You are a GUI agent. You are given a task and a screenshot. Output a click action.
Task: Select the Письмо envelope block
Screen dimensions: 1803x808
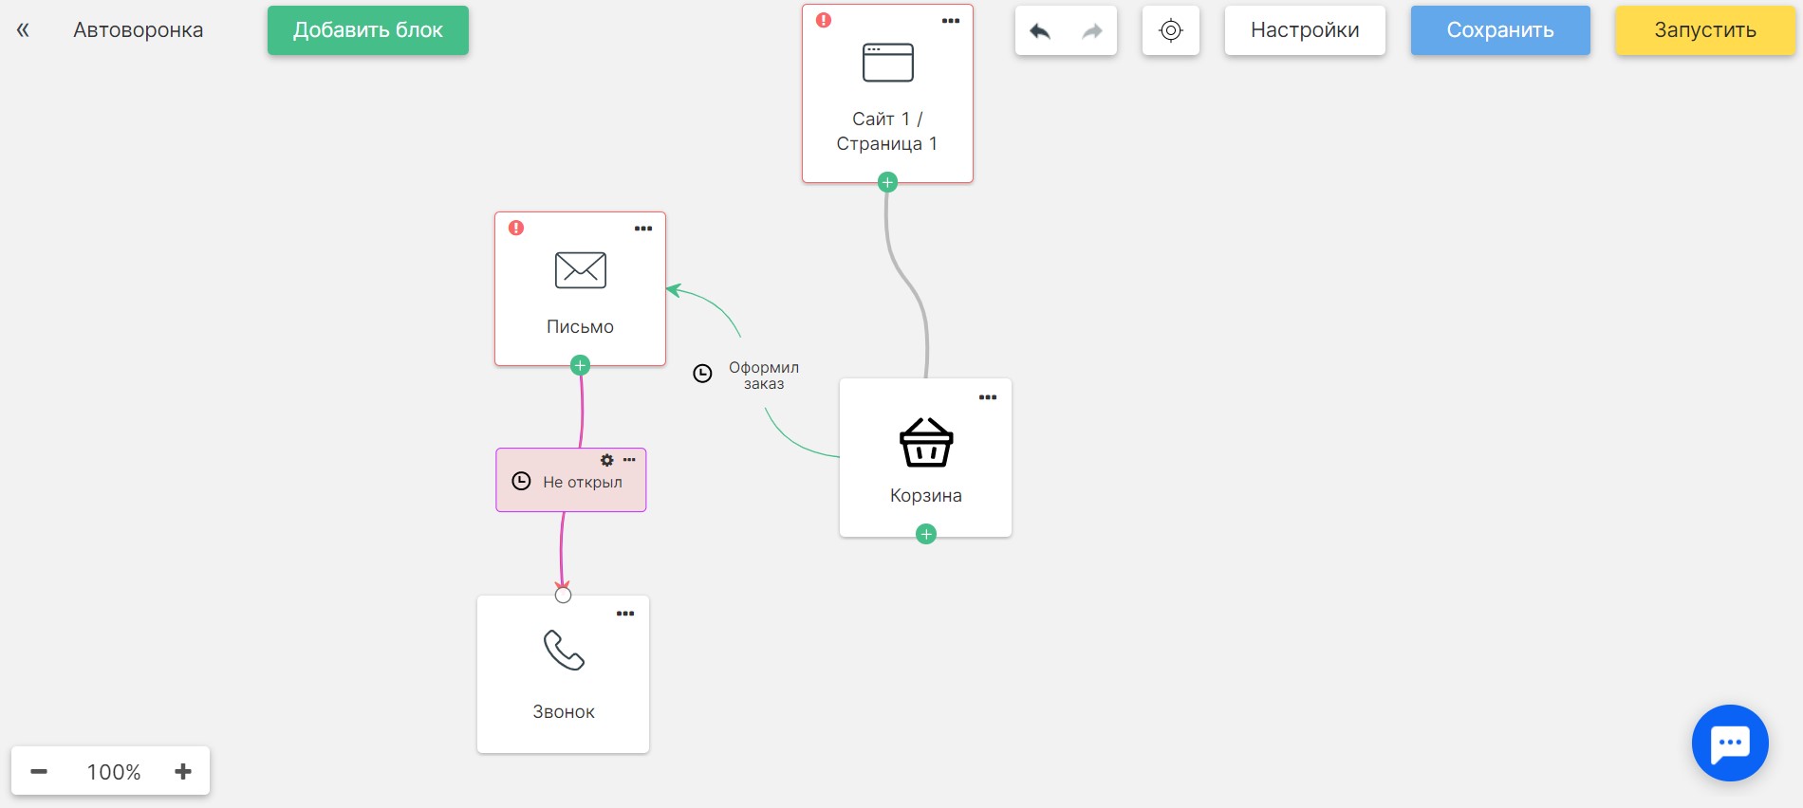coord(580,288)
